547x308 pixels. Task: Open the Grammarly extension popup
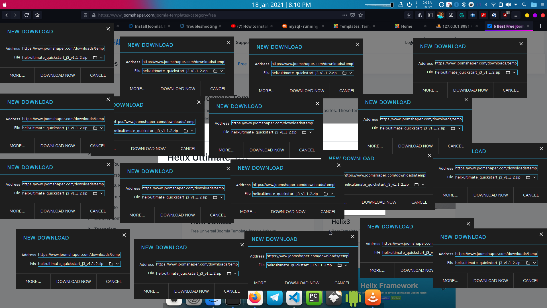coord(462,15)
